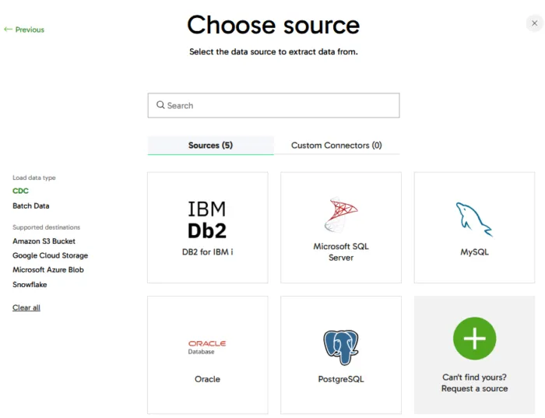Choose the DB2 for IBM i label
This screenshot has width=545, height=418.
point(207,252)
